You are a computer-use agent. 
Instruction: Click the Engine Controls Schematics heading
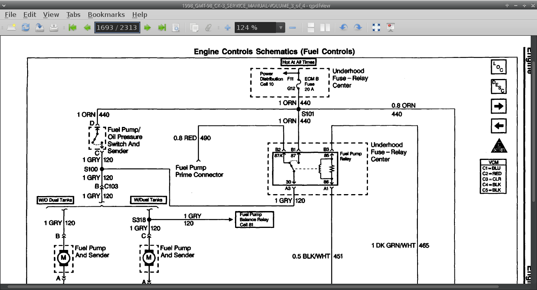coord(274,51)
